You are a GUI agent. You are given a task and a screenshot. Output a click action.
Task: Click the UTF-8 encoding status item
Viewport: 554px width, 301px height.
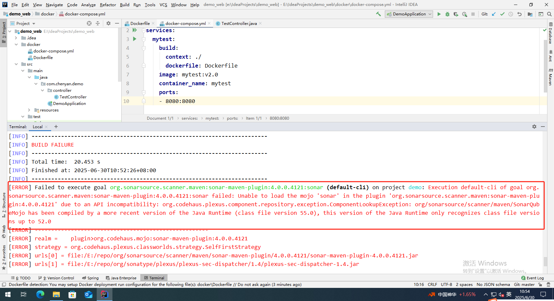pyautogui.click(x=446, y=285)
